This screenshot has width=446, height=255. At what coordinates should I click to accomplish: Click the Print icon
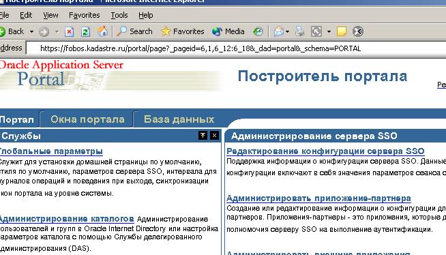(x=299, y=31)
